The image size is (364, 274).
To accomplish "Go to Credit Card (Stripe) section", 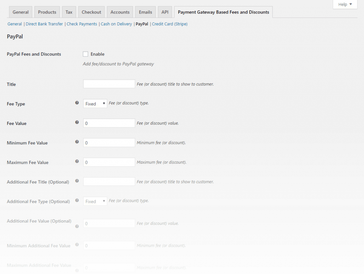I will pos(170,24).
